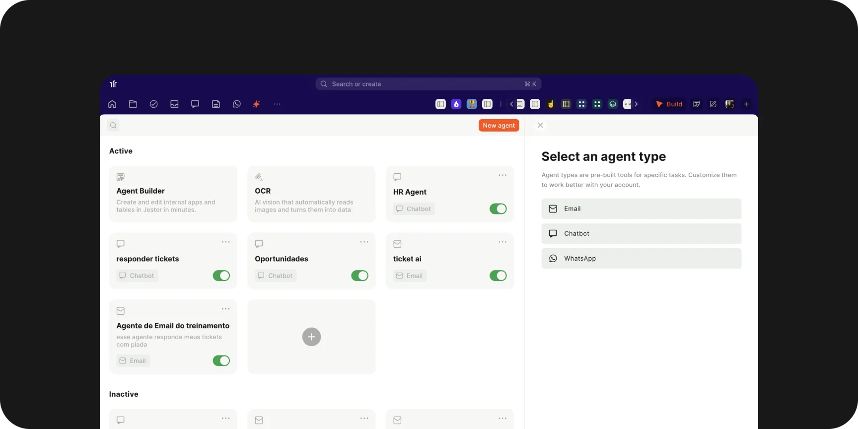Click the Inactive section heading

coord(124,394)
